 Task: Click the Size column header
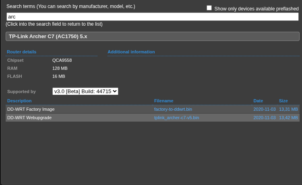point(283,101)
